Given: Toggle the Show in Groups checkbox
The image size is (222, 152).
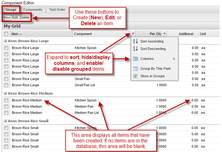Looking at the screenshot, I should [x=135, y=76].
